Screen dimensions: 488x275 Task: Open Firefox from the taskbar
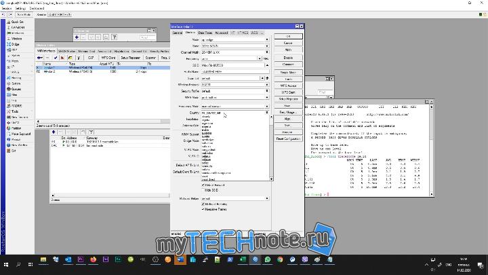[93, 259]
